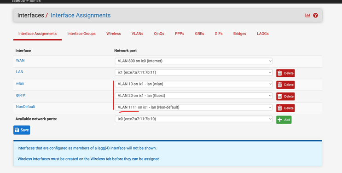Switch to the VLANs tab
This screenshot has width=342, height=173.
137,34
